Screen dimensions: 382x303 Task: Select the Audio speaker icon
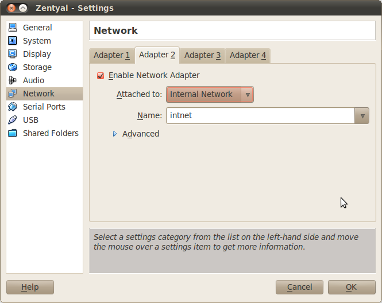[x=12, y=80]
